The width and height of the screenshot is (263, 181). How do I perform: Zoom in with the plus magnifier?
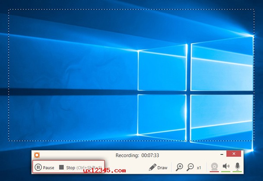point(179,168)
